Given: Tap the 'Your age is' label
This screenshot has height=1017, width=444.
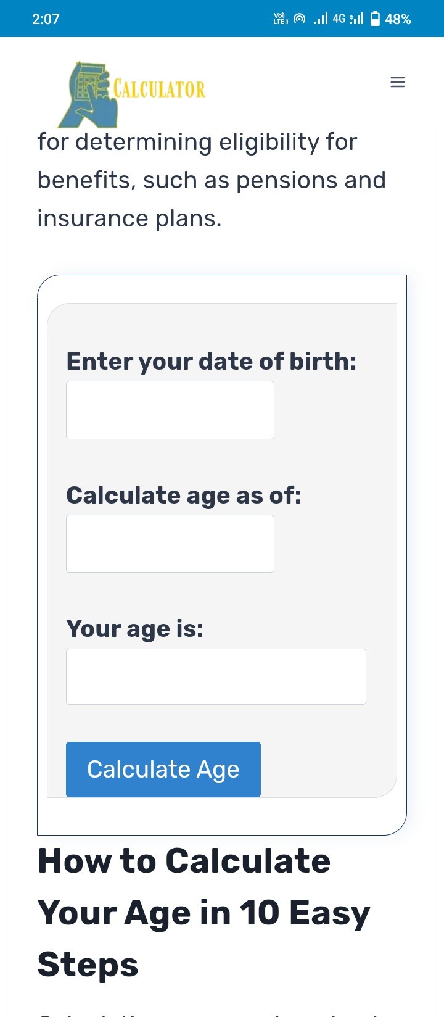Looking at the screenshot, I should [135, 629].
